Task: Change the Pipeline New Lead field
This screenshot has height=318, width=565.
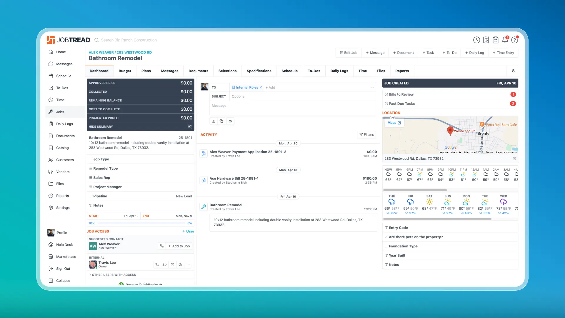Action: point(141,196)
